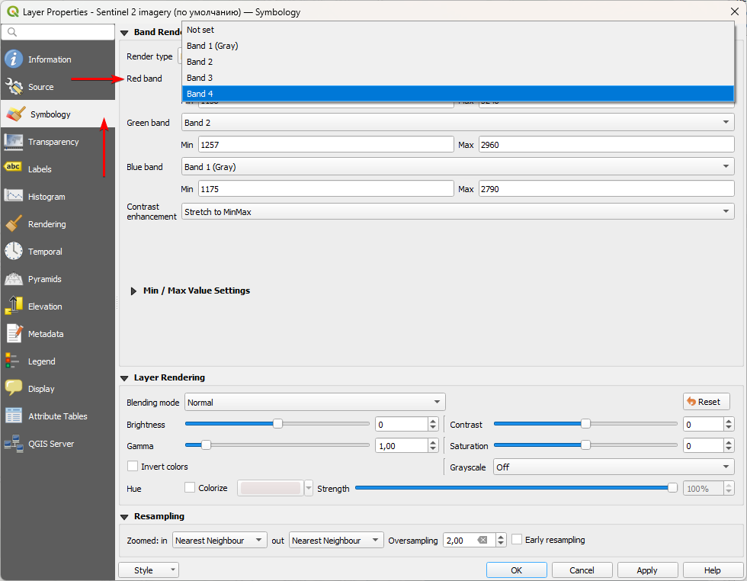The image size is (747, 581).
Task: Open the Pyramids section icon
Action: [14, 279]
